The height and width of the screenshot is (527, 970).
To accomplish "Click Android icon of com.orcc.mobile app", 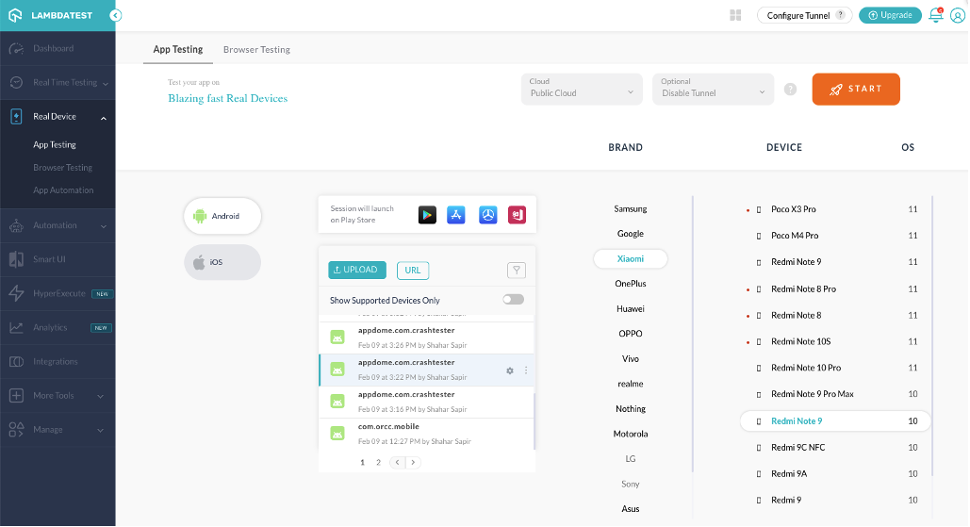I will click(337, 434).
